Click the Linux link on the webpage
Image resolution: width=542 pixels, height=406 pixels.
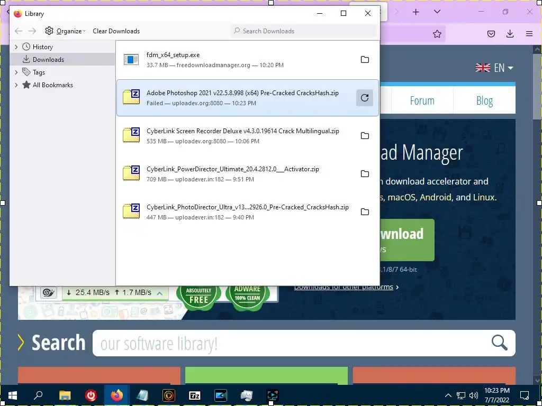(484, 198)
